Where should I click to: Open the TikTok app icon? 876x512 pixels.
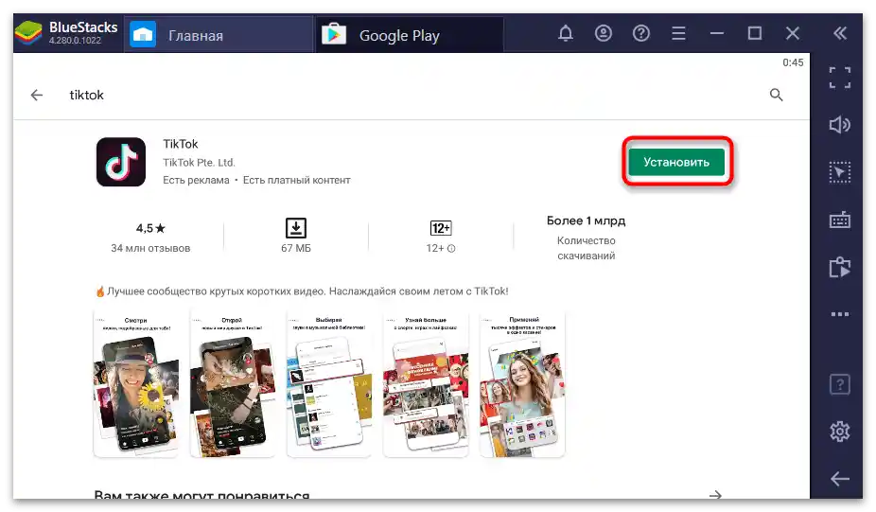pos(121,162)
